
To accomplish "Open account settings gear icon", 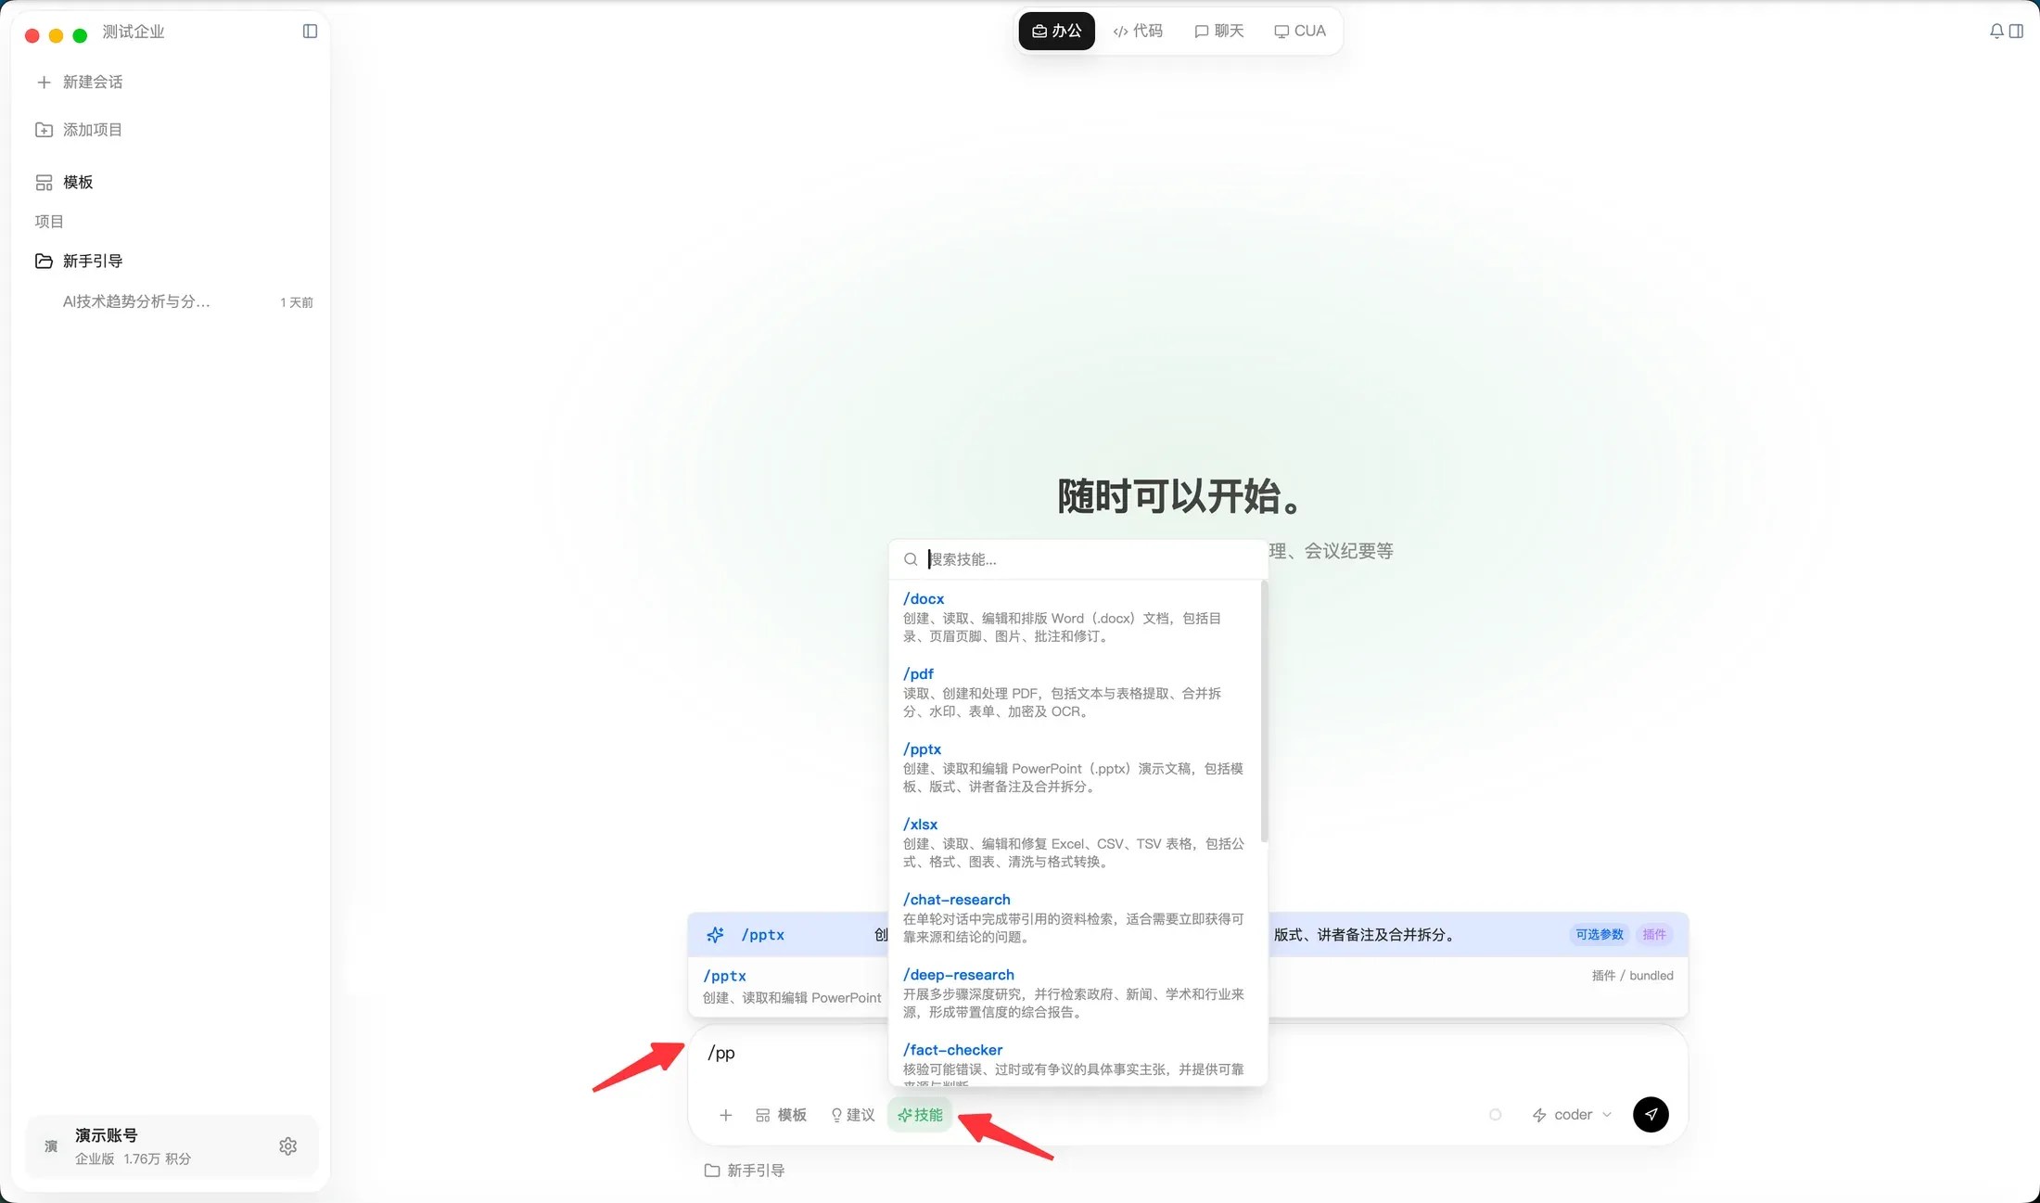I will coord(288,1146).
